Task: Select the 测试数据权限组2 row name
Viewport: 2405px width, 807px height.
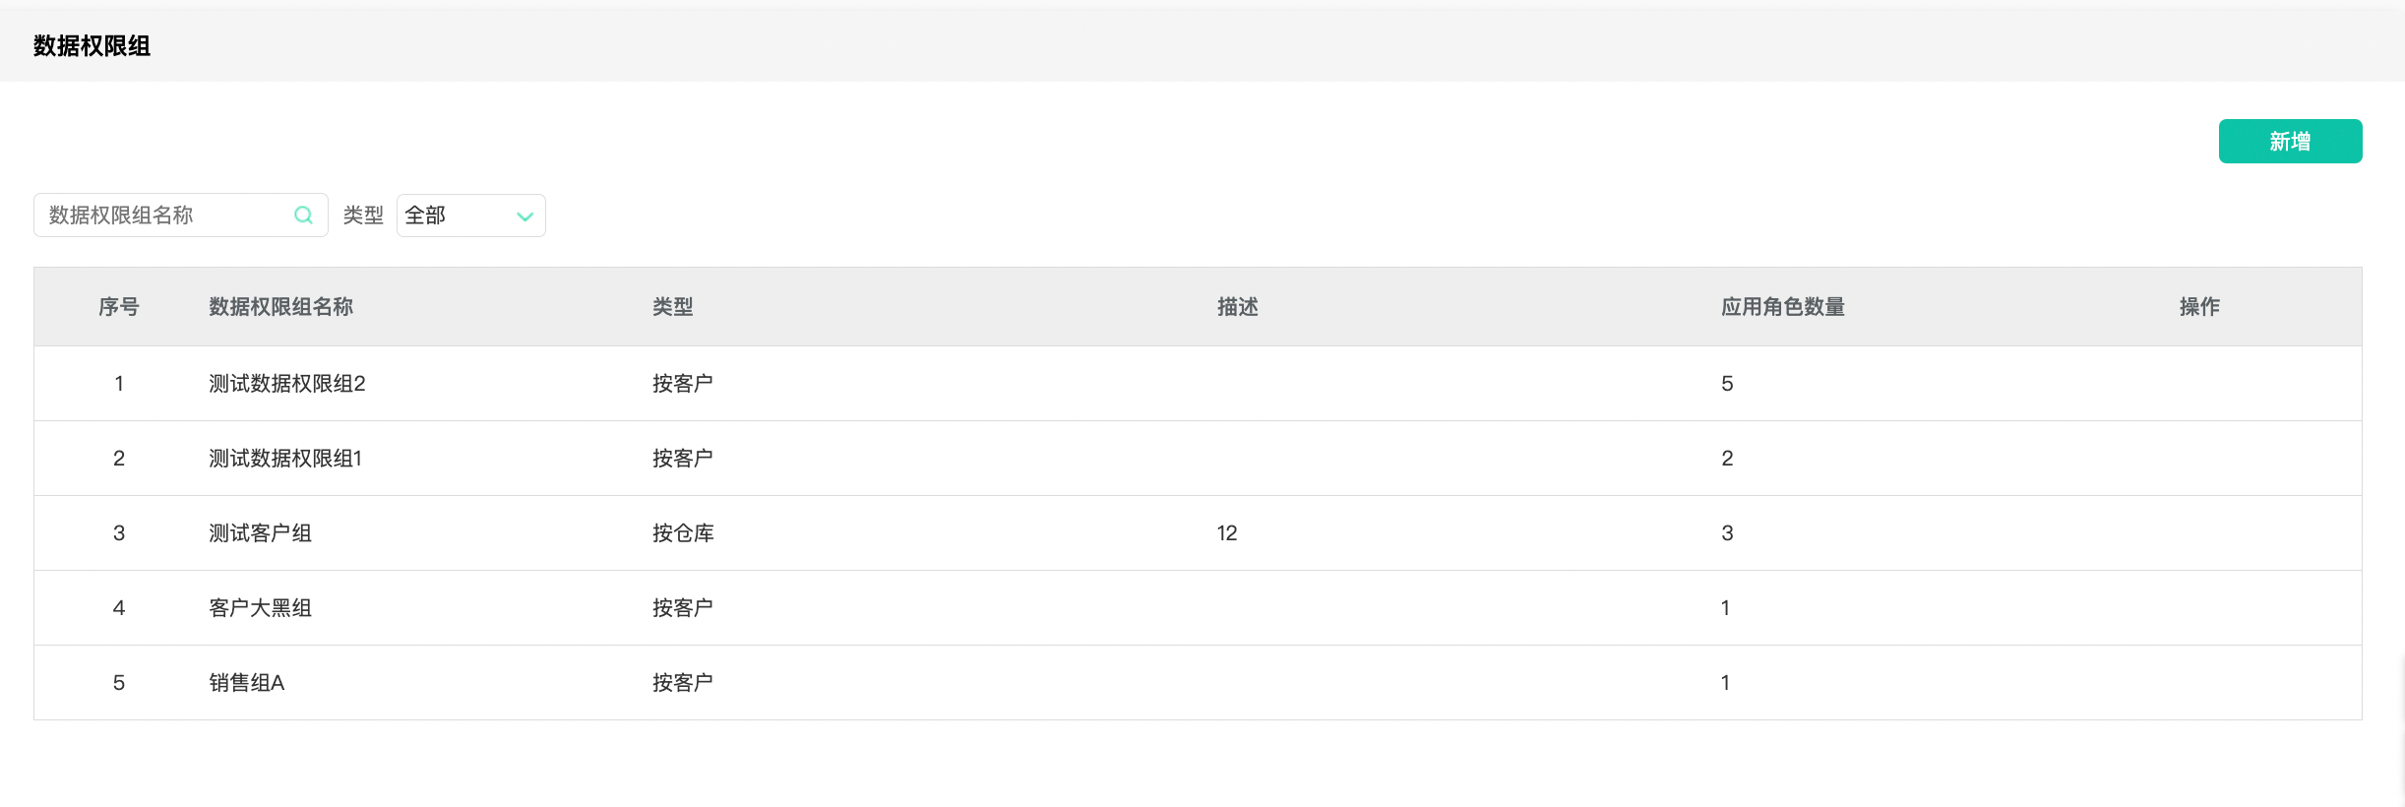Action: click(286, 383)
